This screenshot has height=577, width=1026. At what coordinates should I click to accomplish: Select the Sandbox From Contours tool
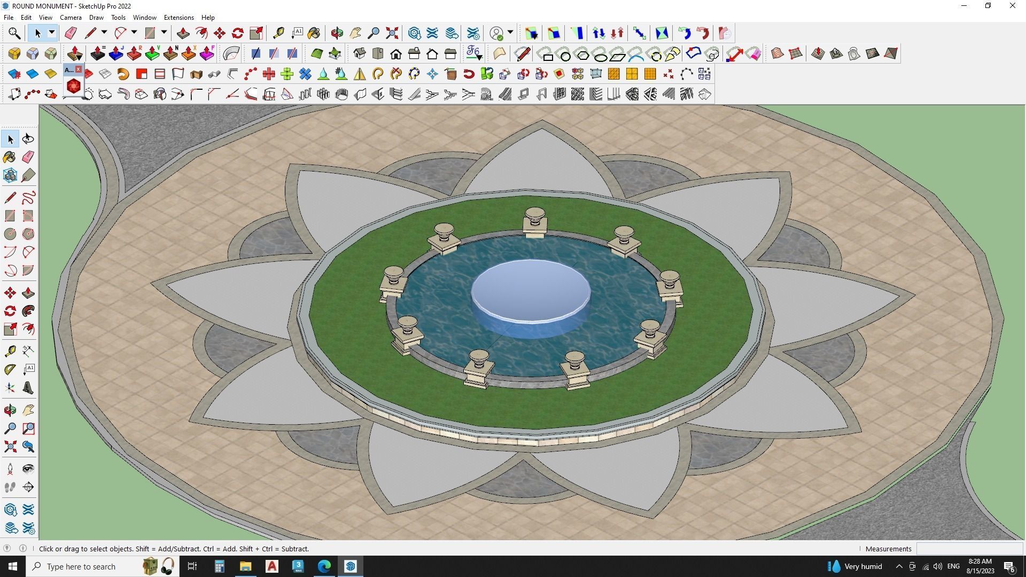point(778,53)
